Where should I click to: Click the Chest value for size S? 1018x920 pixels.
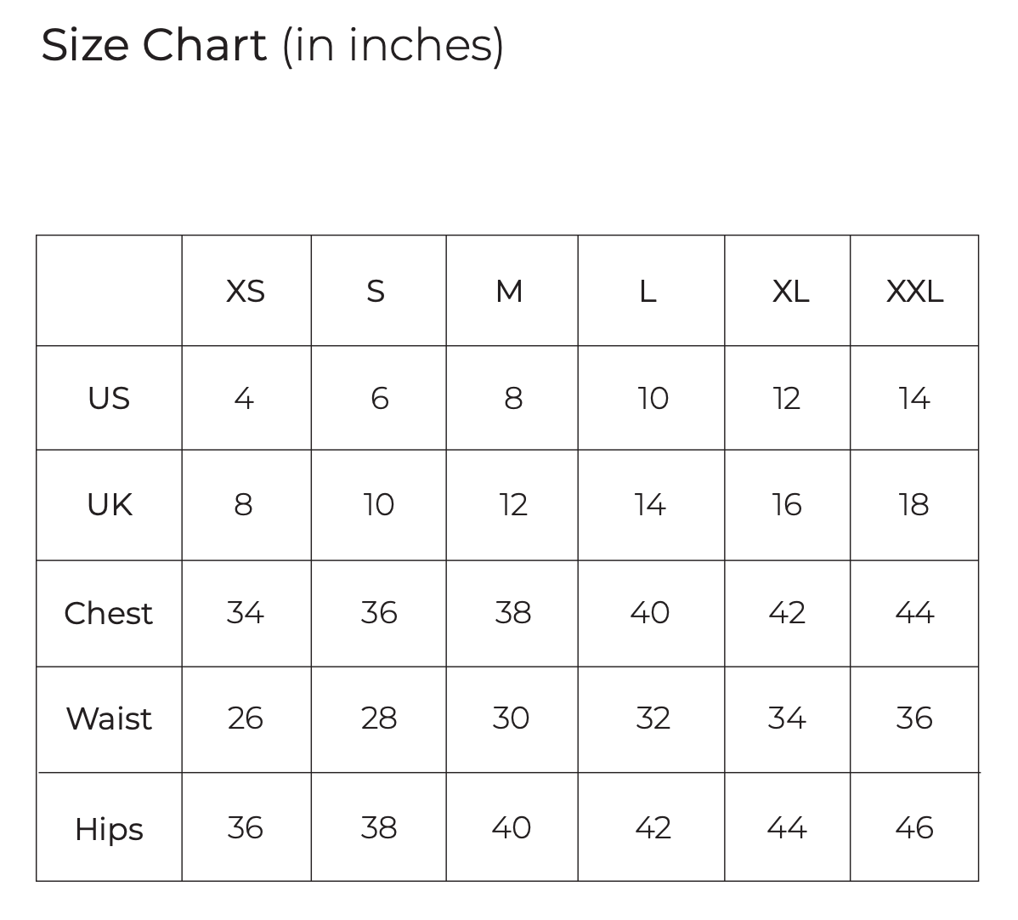[379, 612]
